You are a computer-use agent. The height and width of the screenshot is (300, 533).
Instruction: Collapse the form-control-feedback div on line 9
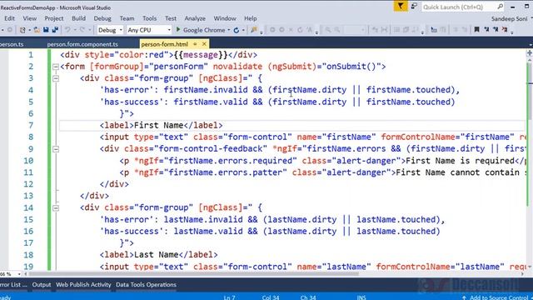pyautogui.click(x=56, y=149)
